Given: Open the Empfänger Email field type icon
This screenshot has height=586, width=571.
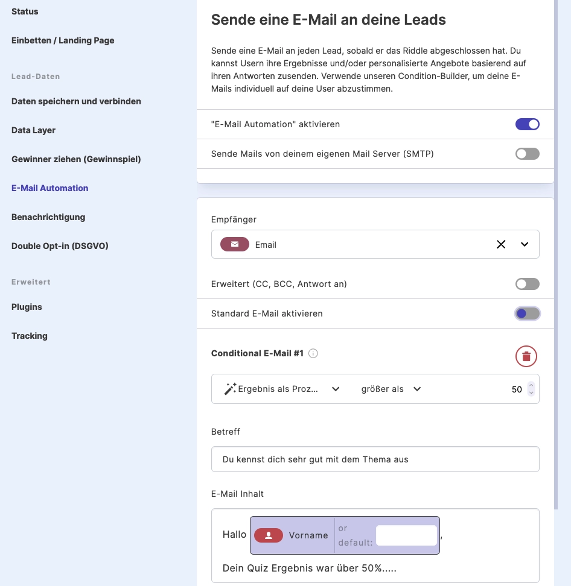Looking at the screenshot, I should [234, 244].
